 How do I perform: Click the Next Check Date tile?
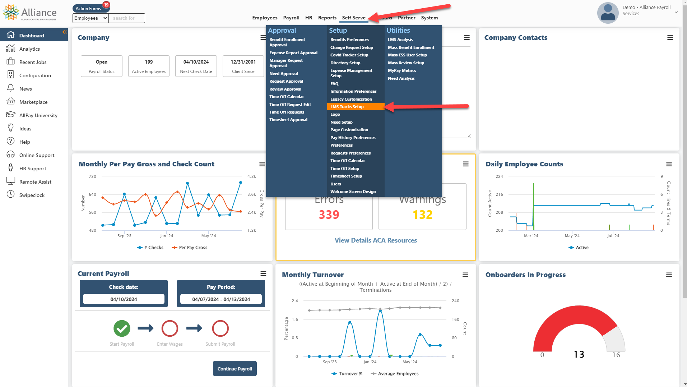[196, 66]
